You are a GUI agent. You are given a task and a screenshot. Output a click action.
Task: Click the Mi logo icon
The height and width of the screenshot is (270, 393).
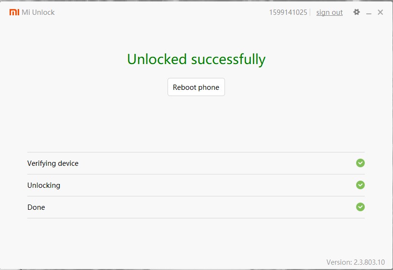pyautogui.click(x=14, y=12)
